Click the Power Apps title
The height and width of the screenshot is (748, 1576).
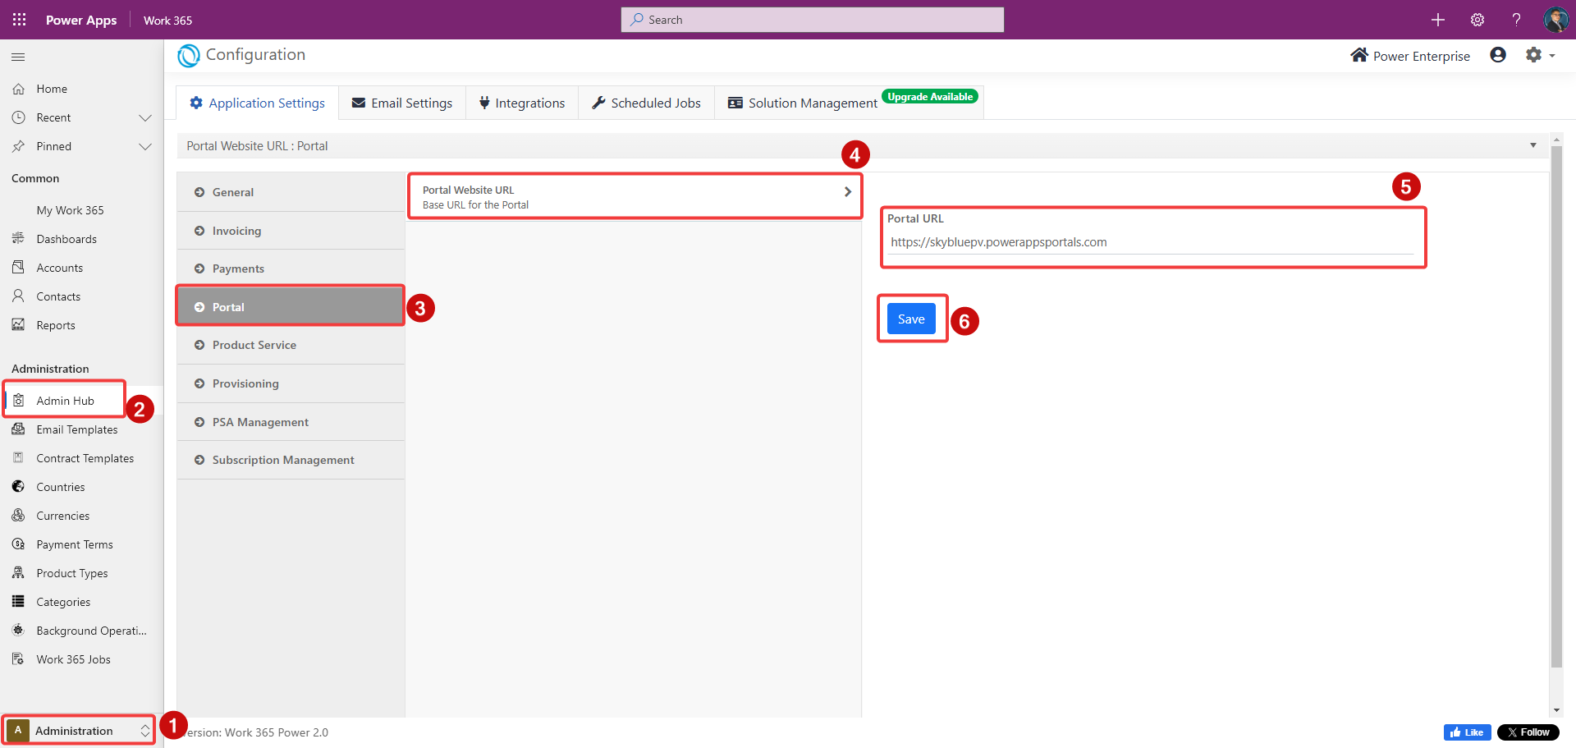tap(81, 20)
